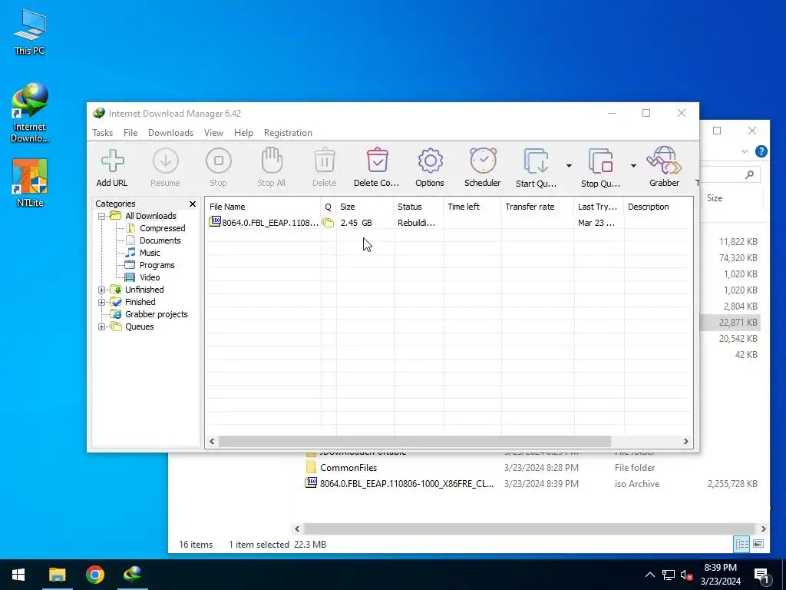Click the IDM horizontal scrollbar thumb
The width and height of the screenshot is (786, 590).
pos(415,442)
